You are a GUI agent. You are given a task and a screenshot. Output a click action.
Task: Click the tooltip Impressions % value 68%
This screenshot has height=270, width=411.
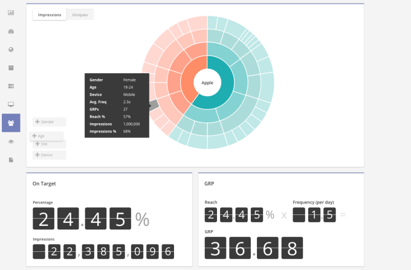(x=127, y=131)
